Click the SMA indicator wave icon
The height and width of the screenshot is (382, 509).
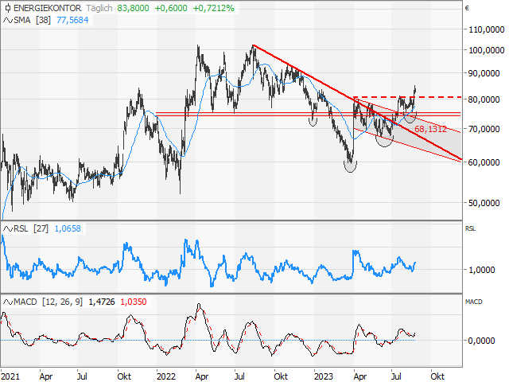(8, 20)
